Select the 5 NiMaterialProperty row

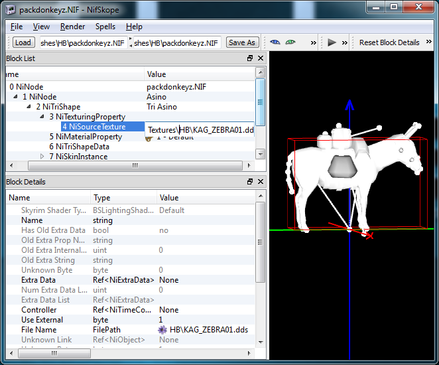click(x=85, y=137)
